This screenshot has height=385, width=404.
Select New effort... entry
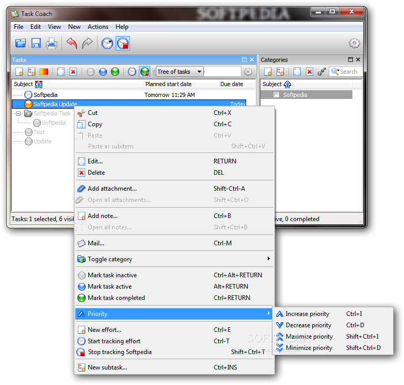tap(174, 330)
